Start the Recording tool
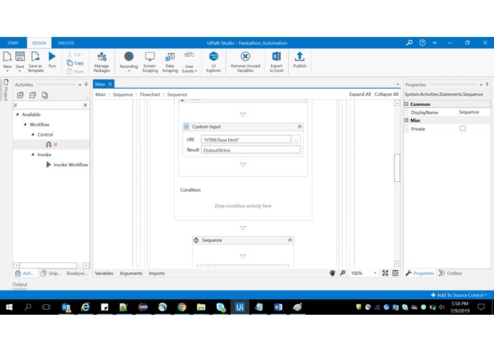The image size is (494, 351). point(129,60)
